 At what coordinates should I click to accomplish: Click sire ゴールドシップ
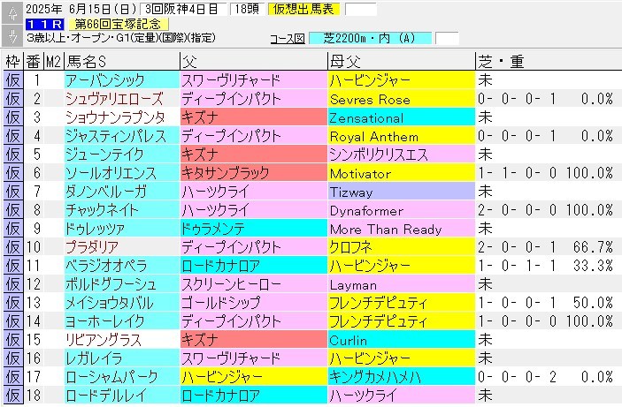[254, 303]
